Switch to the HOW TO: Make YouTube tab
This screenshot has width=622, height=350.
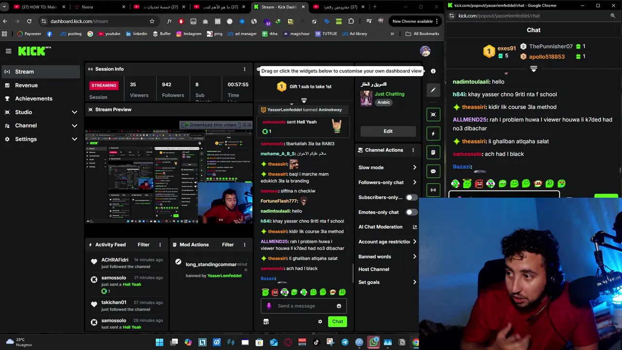38,7
